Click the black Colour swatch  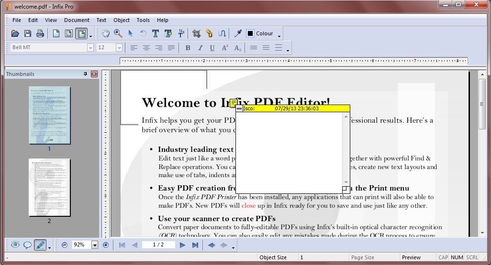(x=250, y=33)
